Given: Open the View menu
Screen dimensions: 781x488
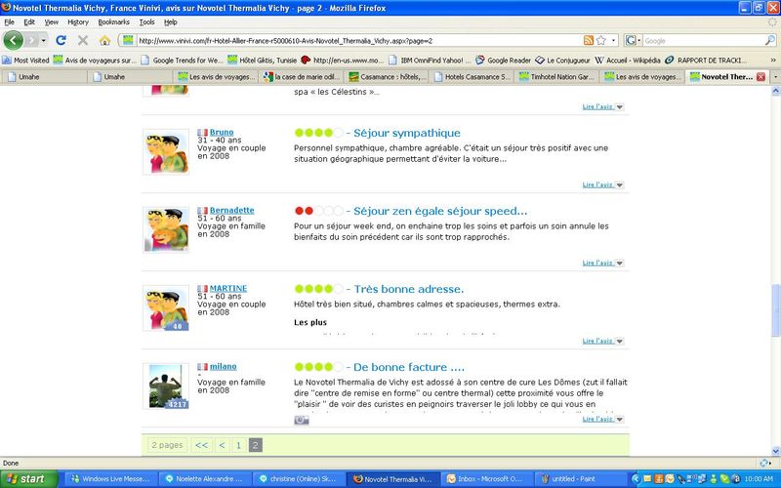Looking at the screenshot, I should (x=52, y=22).
